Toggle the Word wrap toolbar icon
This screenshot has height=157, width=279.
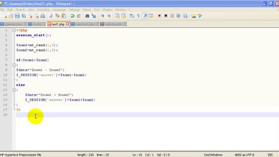click(132, 16)
